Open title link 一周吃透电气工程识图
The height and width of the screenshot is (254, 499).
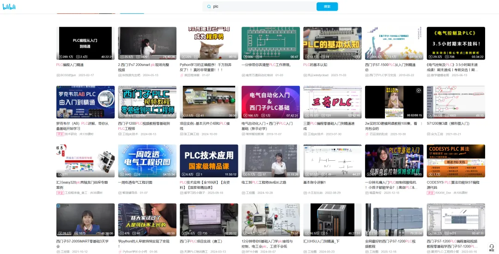point(135,182)
